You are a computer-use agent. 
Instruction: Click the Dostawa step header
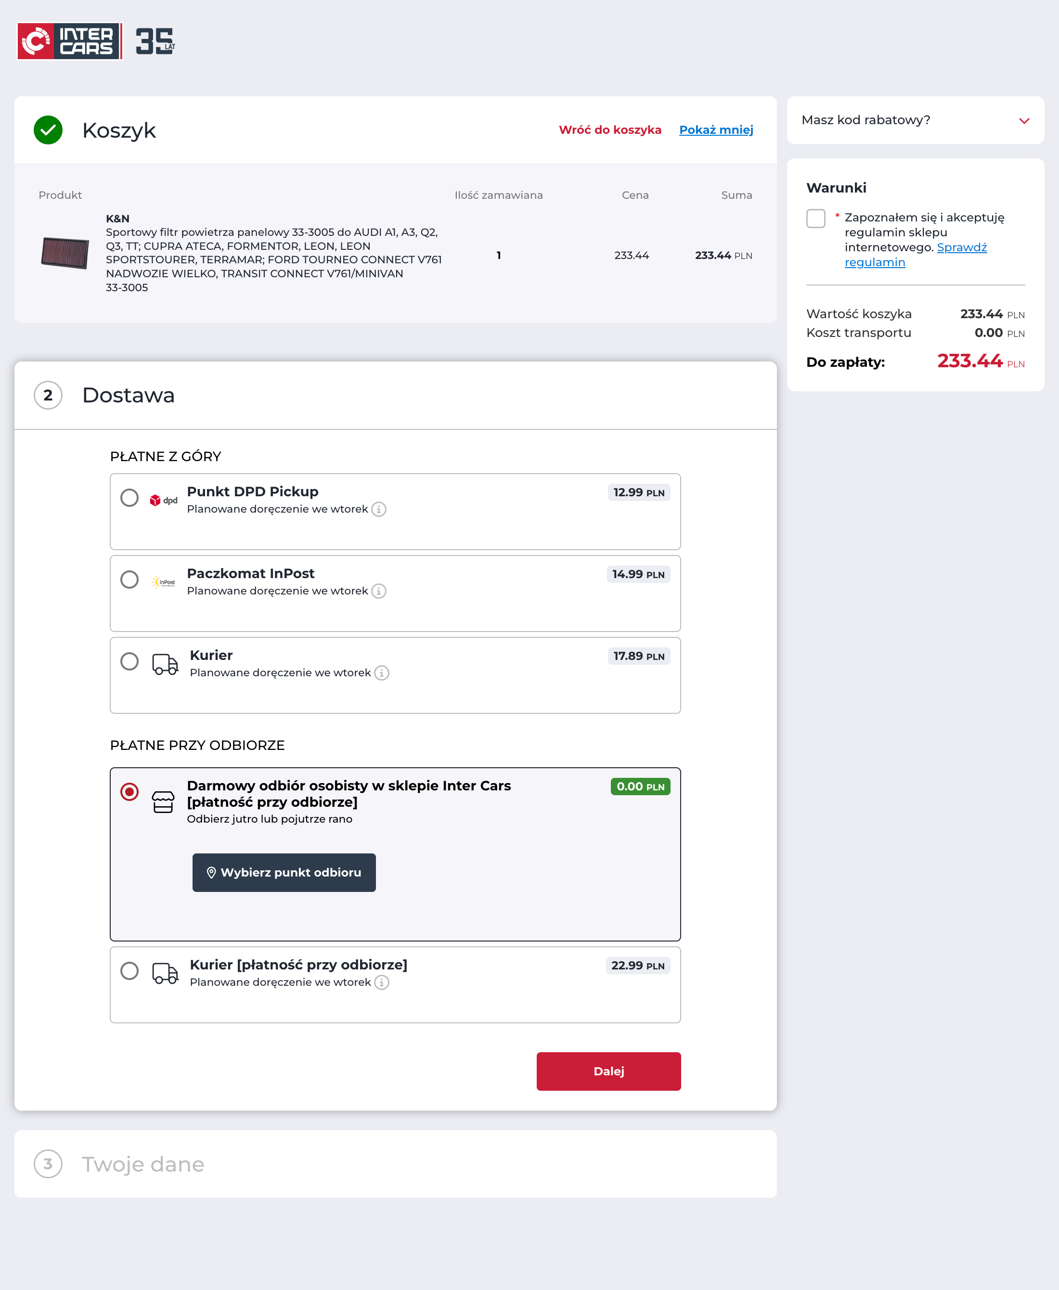pos(128,395)
